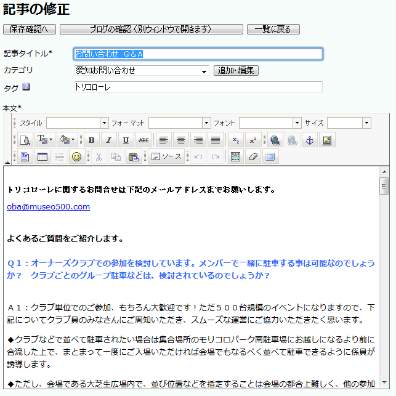Image resolution: width=396 pixels, height=396 pixels.
Task: Align text right
Action: pyautogui.click(x=198, y=140)
